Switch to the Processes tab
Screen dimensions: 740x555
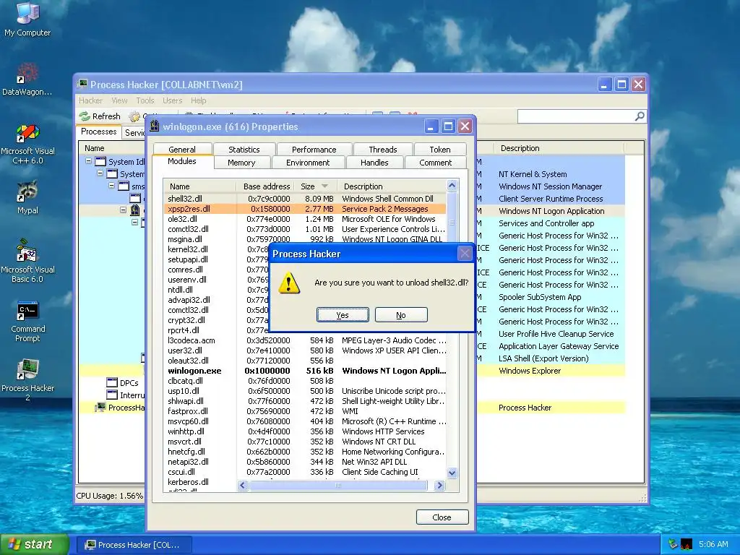[98, 132]
